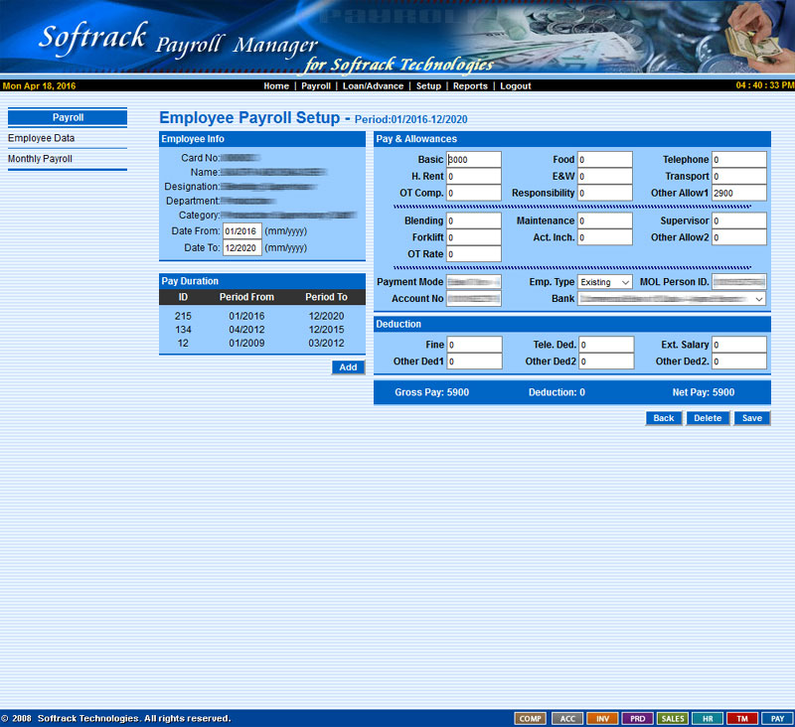
Task: Click the PAY module badge
Action: click(777, 718)
